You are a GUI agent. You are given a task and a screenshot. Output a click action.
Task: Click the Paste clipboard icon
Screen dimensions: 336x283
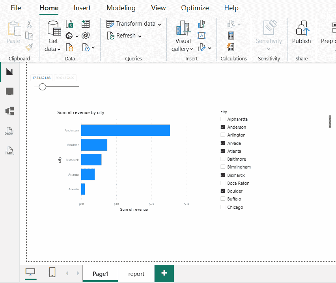pyautogui.click(x=14, y=28)
